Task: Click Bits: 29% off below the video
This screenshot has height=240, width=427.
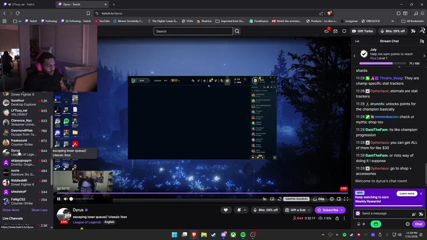Action: [x=265, y=210]
